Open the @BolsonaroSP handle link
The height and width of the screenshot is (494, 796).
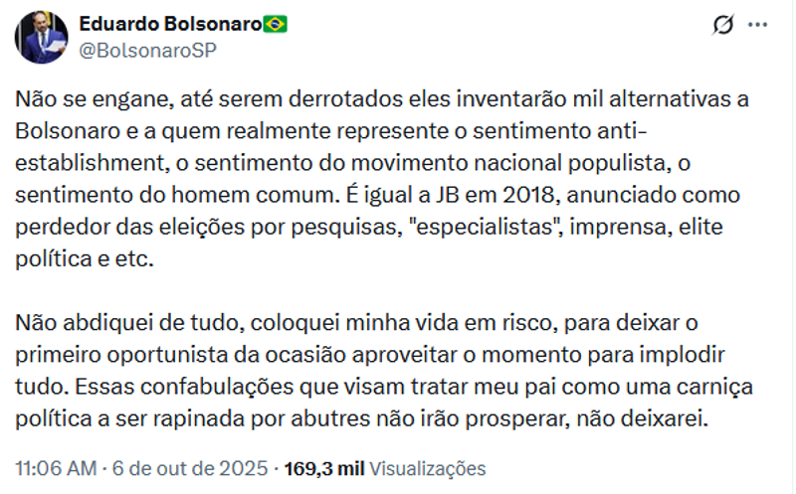148,50
